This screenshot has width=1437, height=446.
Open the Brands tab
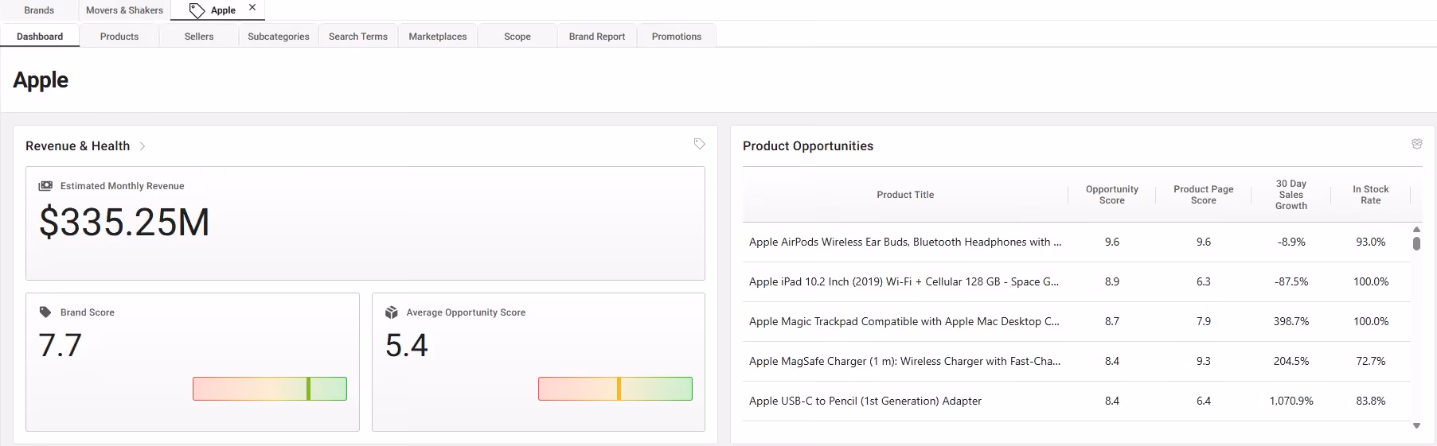(39, 10)
